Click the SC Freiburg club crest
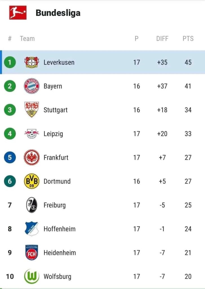This screenshot has height=289, width=205. [x=32, y=205]
